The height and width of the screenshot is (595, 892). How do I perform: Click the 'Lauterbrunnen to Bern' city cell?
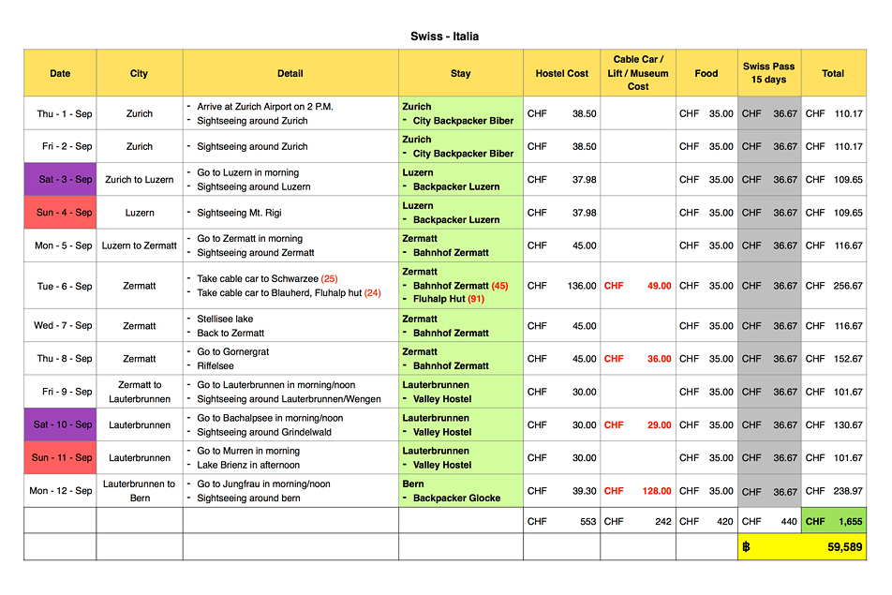coord(140,490)
